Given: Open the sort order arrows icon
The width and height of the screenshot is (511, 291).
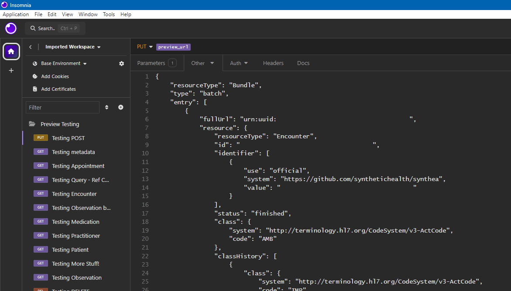Looking at the screenshot, I should pyautogui.click(x=106, y=107).
